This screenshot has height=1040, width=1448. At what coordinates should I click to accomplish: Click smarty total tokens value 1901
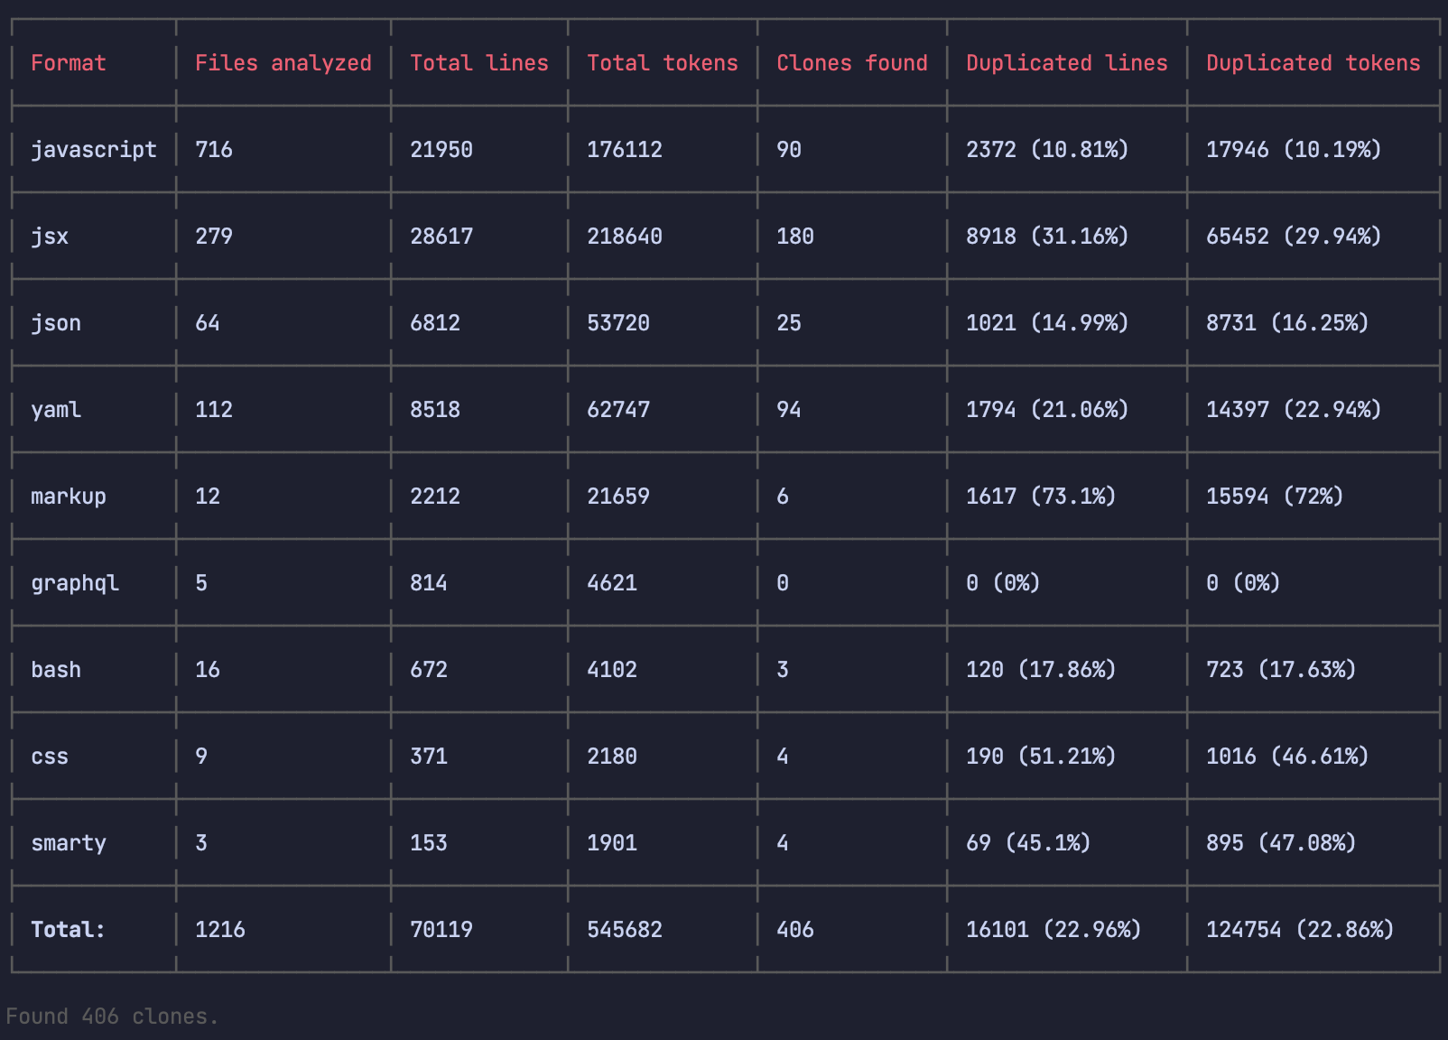pyautogui.click(x=612, y=843)
